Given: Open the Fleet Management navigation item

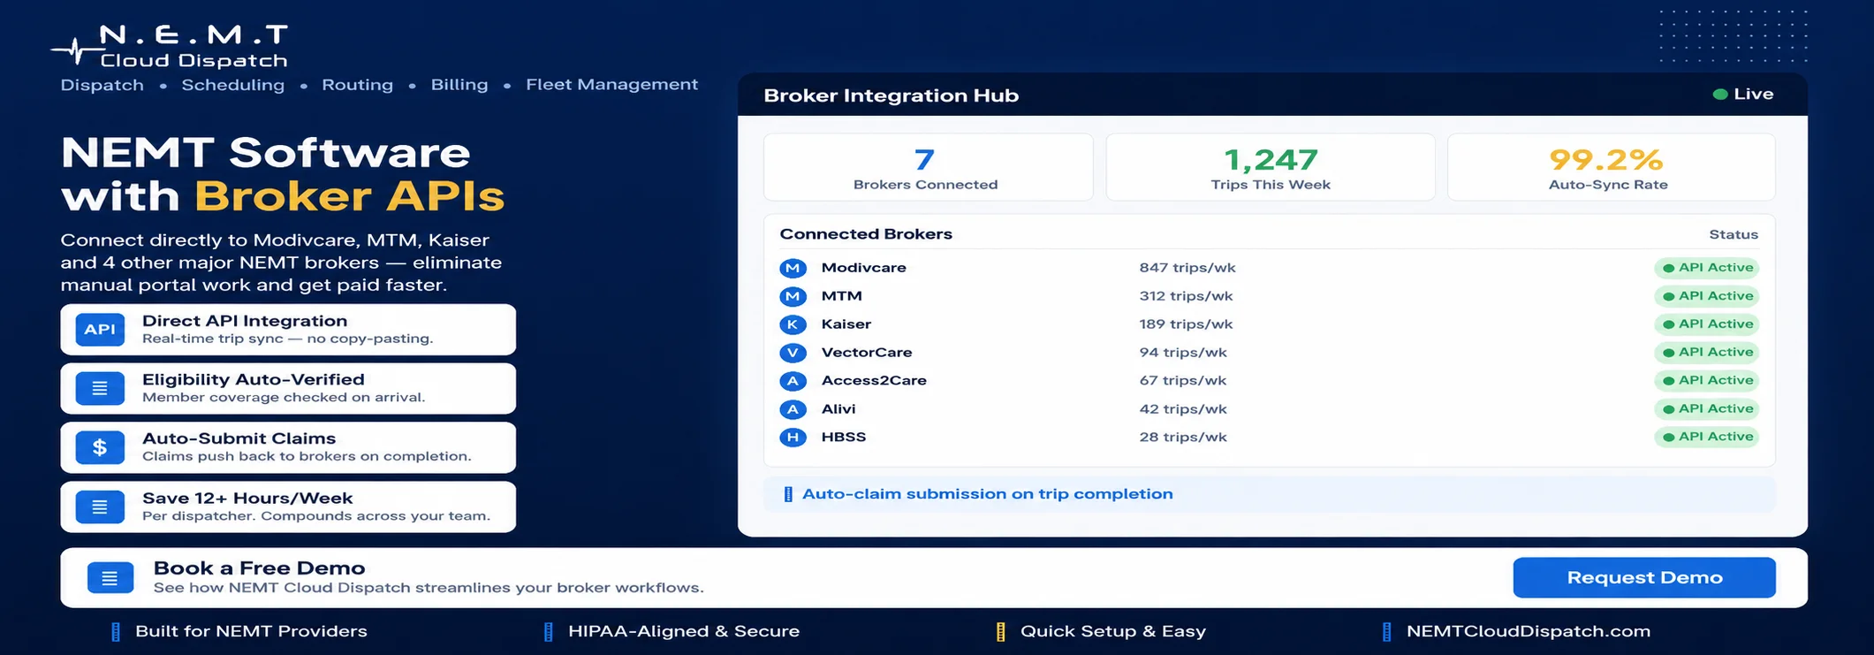Looking at the screenshot, I should point(612,85).
